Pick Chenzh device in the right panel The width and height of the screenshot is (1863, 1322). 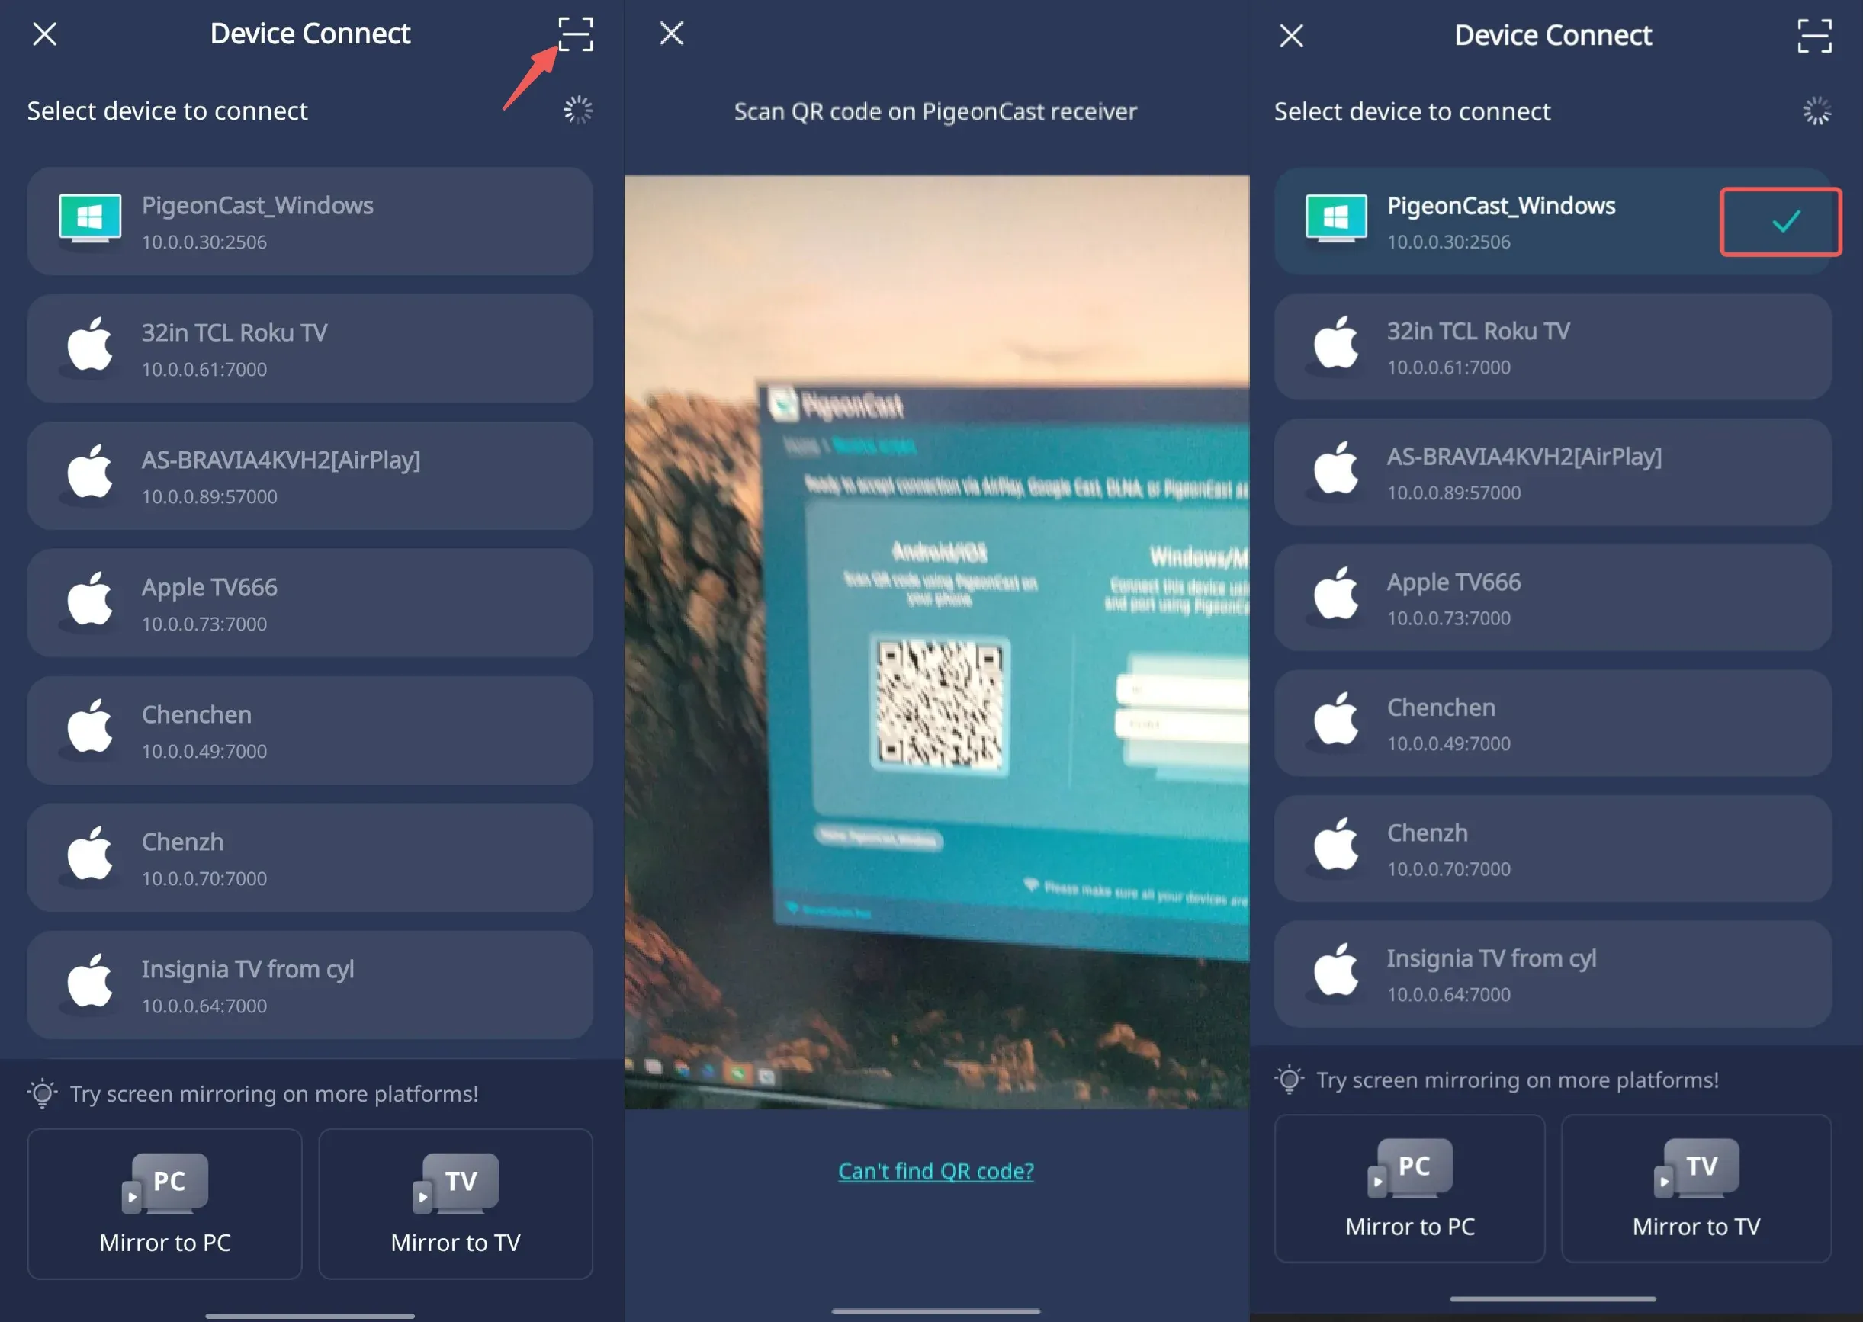tap(1553, 849)
